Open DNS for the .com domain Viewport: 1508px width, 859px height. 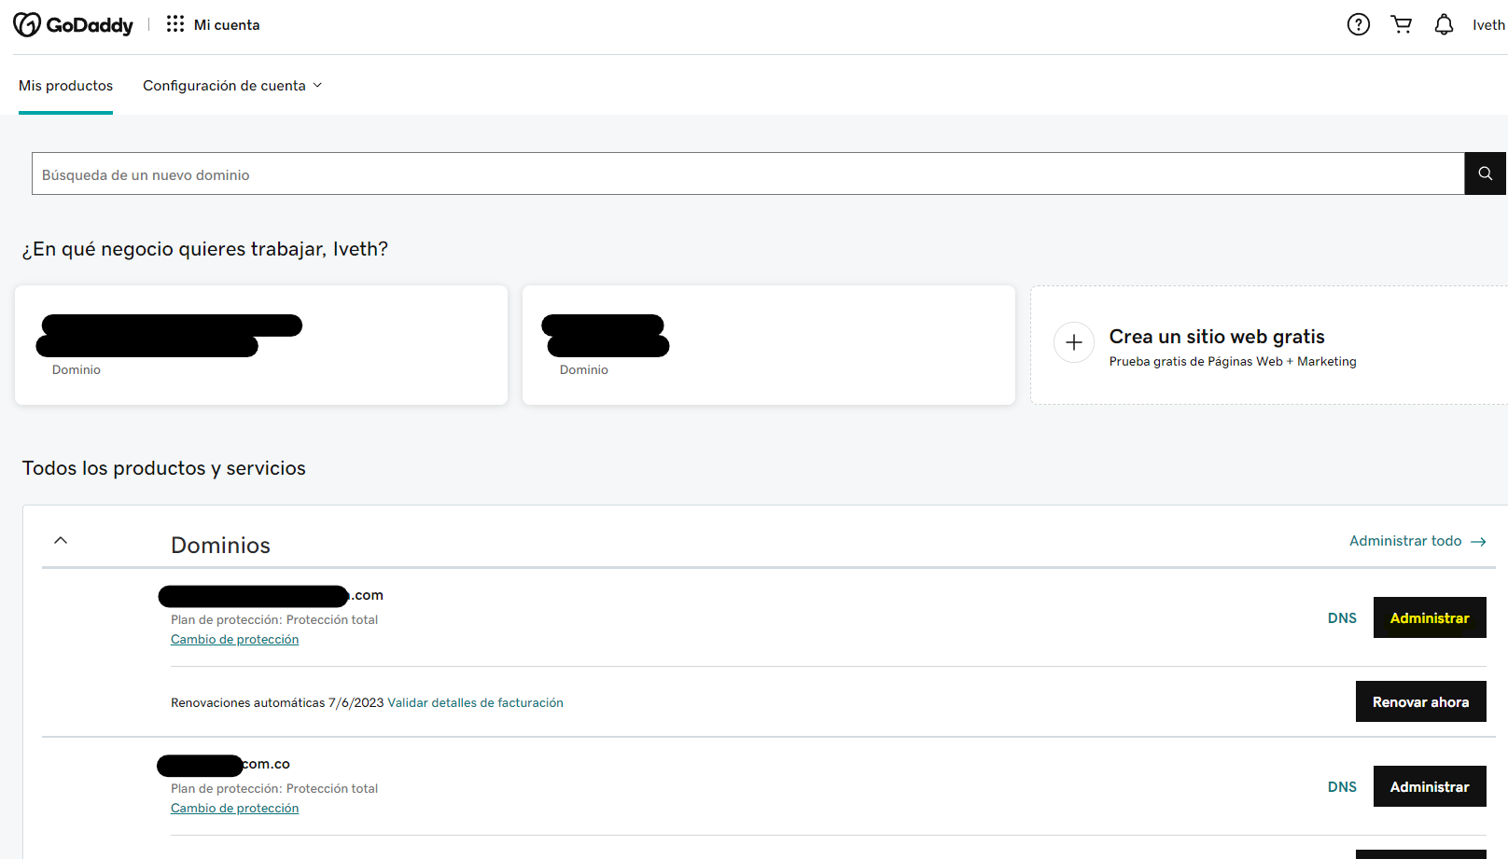tap(1342, 618)
